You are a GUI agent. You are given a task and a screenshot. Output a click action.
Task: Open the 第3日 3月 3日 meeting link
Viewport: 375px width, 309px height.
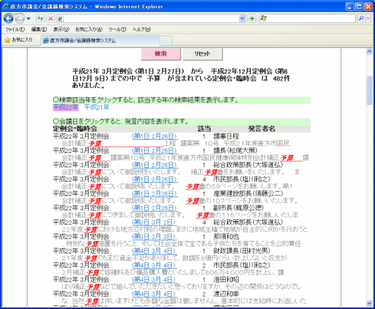(x=154, y=237)
